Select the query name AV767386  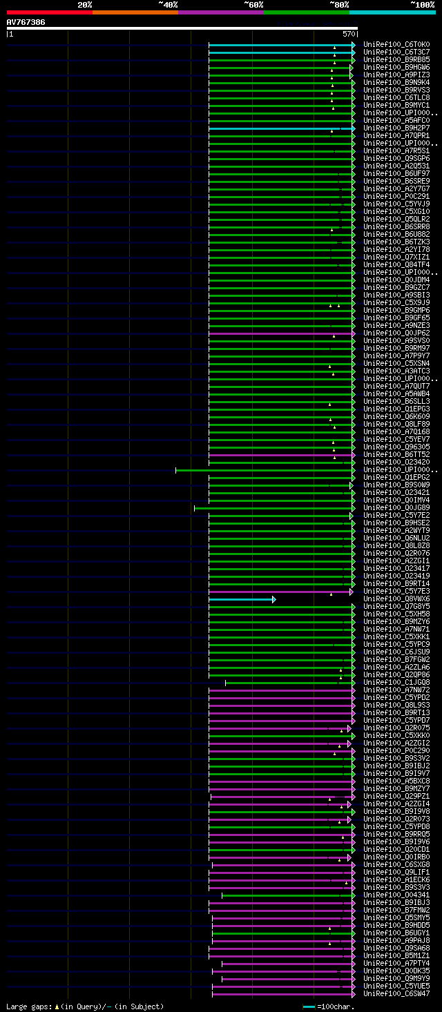(26, 22)
